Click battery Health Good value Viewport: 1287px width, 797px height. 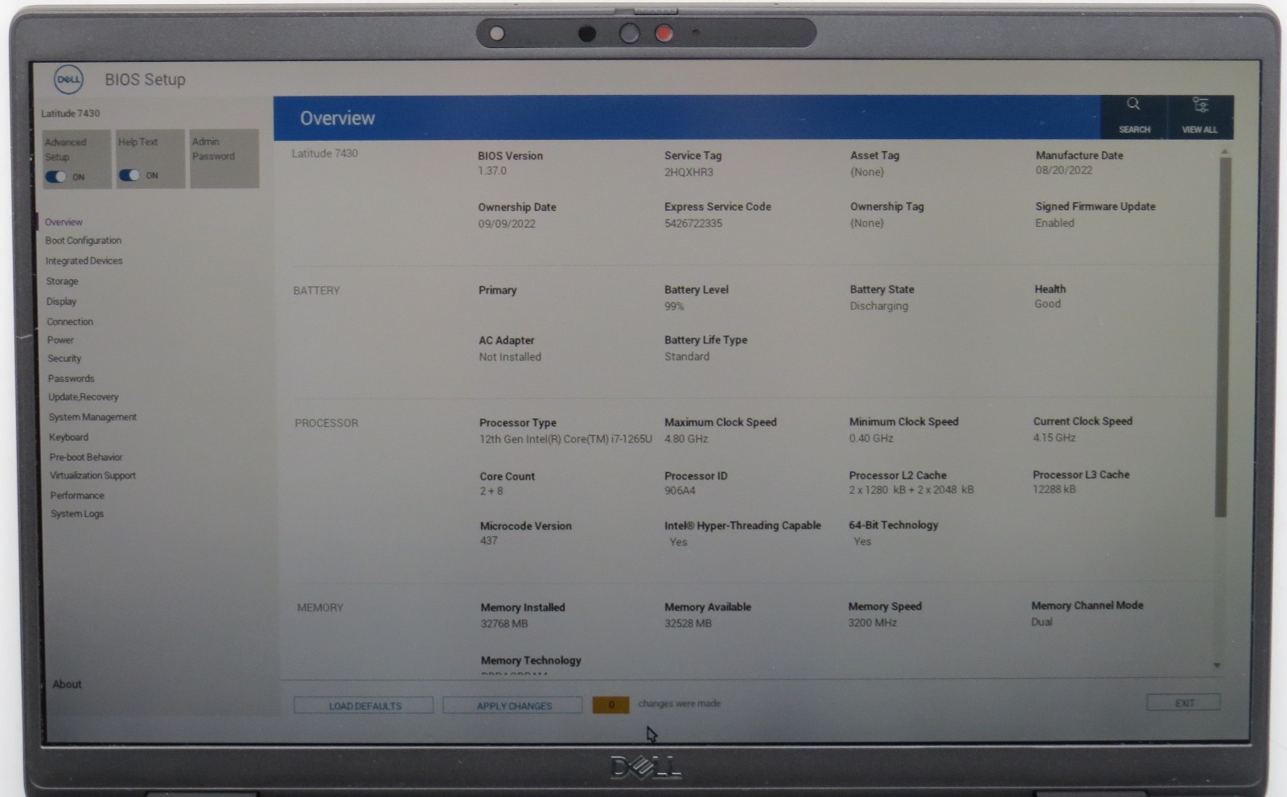[1047, 304]
